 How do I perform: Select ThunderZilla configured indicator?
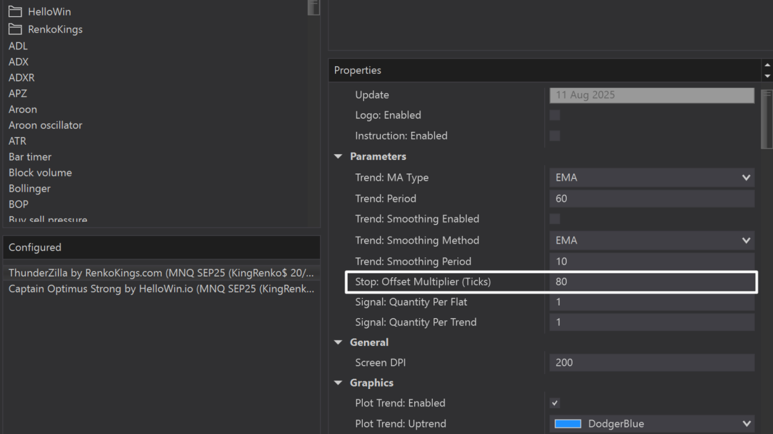pos(161,273)
